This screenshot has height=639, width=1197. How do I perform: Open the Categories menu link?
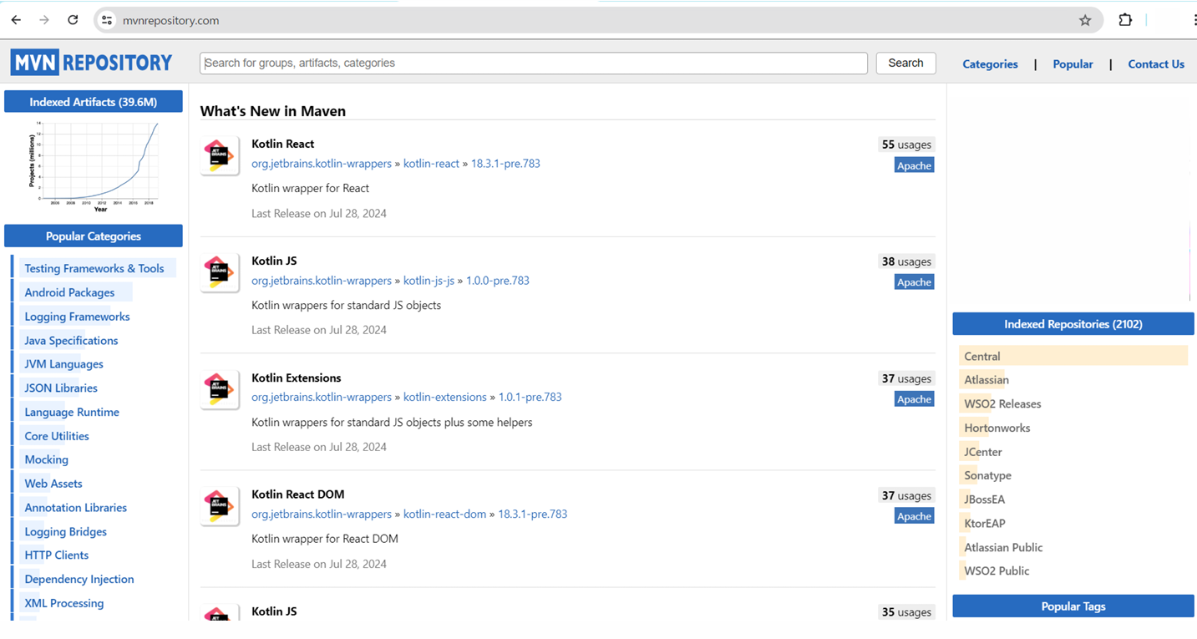point(990,63)
